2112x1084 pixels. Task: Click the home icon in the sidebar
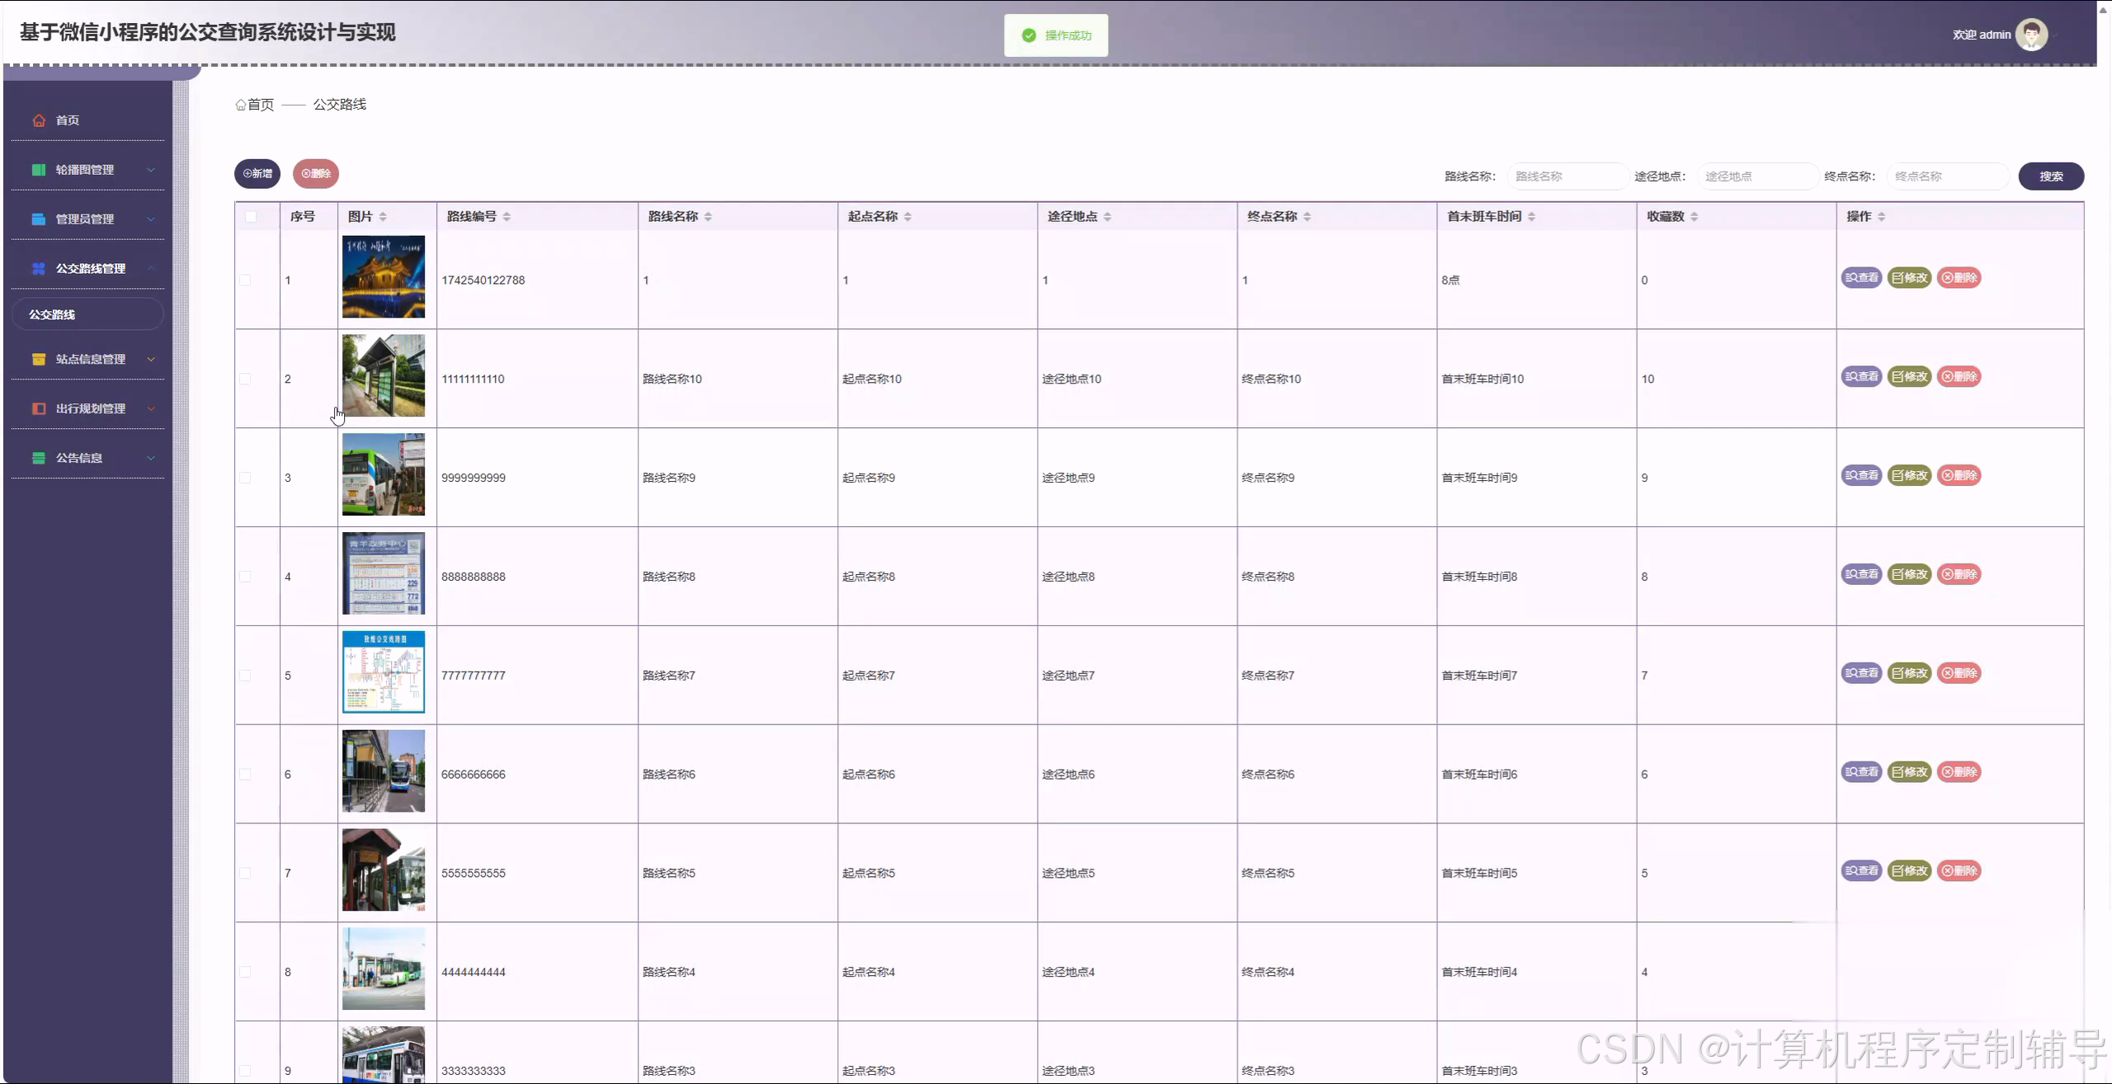coord(39,120)
